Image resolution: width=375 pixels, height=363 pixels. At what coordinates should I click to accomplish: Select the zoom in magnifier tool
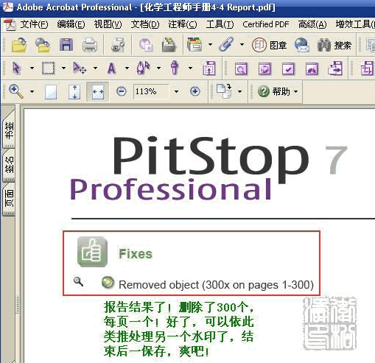pyautogui.click(x=16, y=91)
